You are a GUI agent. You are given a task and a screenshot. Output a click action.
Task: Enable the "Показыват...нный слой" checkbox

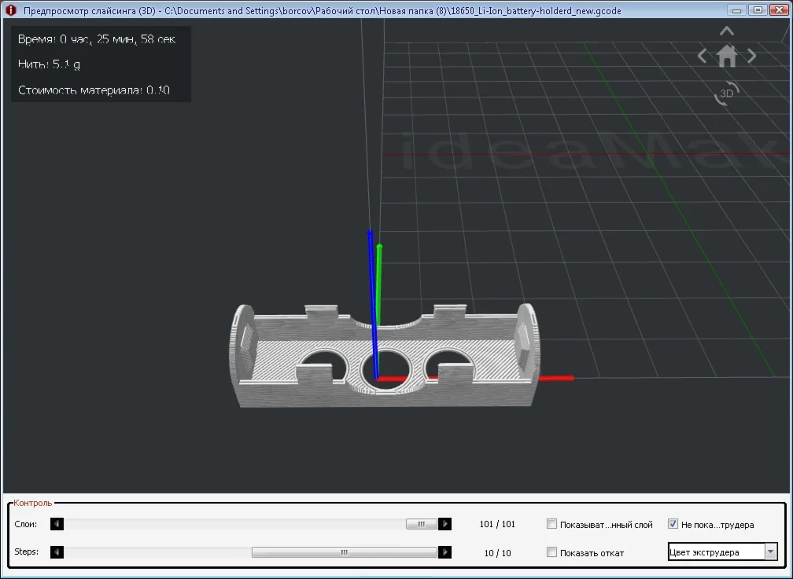[552, 524]
